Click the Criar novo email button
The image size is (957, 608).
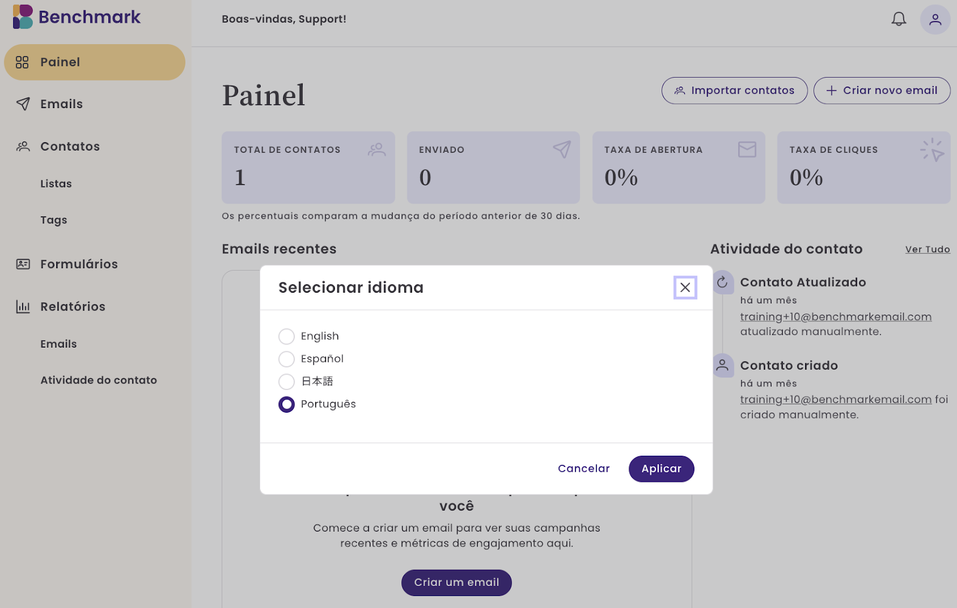click(x=881, y=91)
